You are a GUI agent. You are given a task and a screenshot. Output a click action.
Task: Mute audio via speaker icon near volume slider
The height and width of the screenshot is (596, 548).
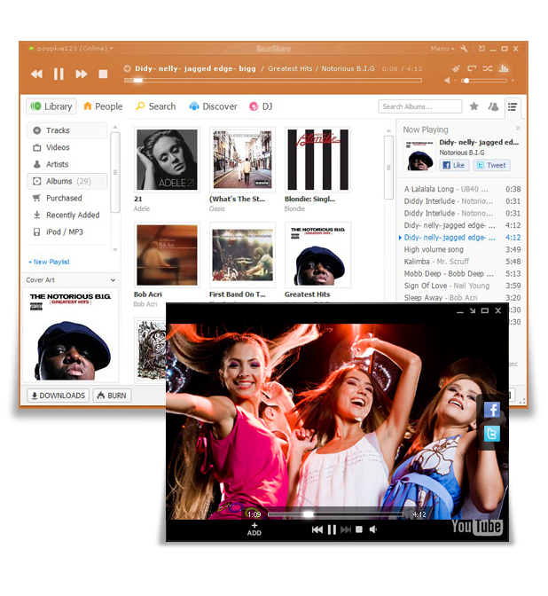447,80
